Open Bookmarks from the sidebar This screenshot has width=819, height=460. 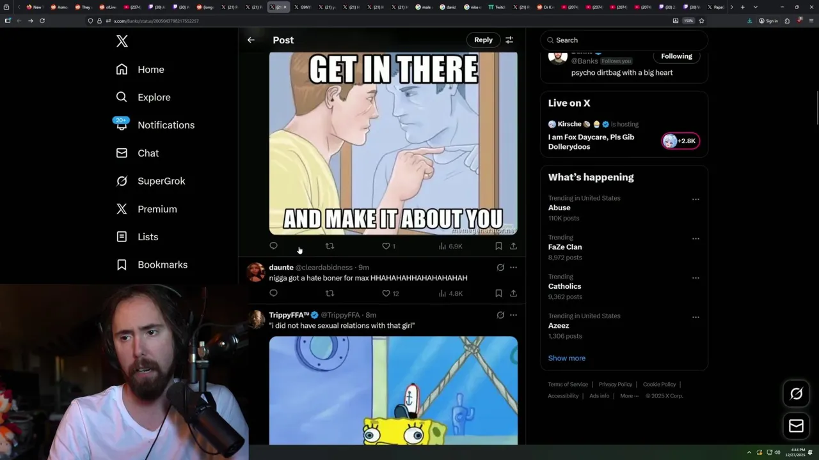152,264
